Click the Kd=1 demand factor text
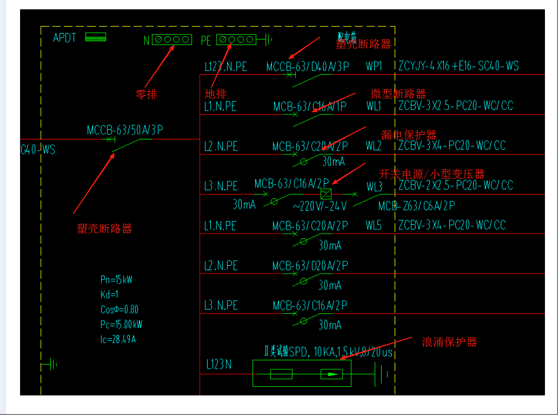The width and height of the screenshot is (558, 415). (x=109, y=294)
